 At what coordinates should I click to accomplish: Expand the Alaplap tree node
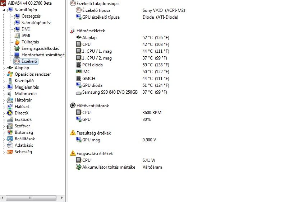point(4,68)
